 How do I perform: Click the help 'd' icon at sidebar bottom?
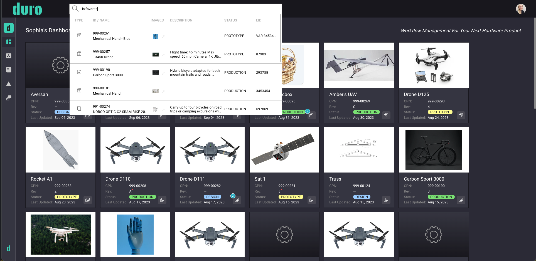[8, 248]
